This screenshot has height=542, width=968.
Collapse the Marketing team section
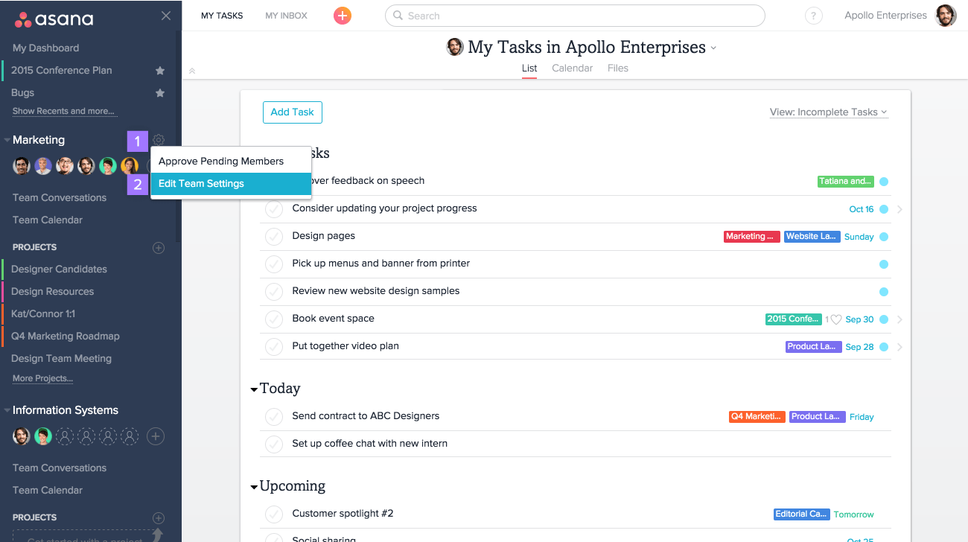(x=7, y=140)
